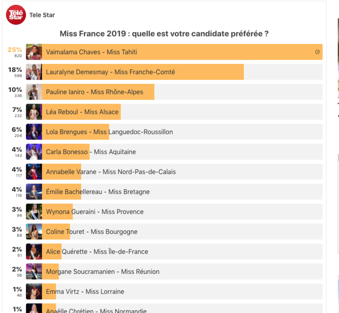
Task: Open the Tele Star profile name link
Action: (x=42, y=15)
